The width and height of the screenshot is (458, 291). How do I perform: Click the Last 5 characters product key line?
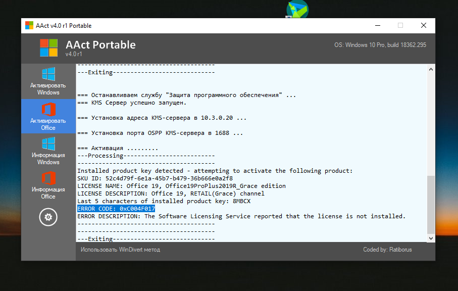[164, 201]
